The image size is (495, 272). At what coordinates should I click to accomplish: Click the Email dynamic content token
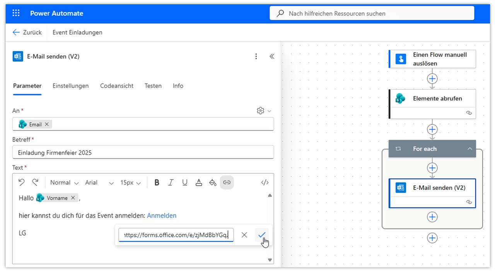click(x=35, y=124)
